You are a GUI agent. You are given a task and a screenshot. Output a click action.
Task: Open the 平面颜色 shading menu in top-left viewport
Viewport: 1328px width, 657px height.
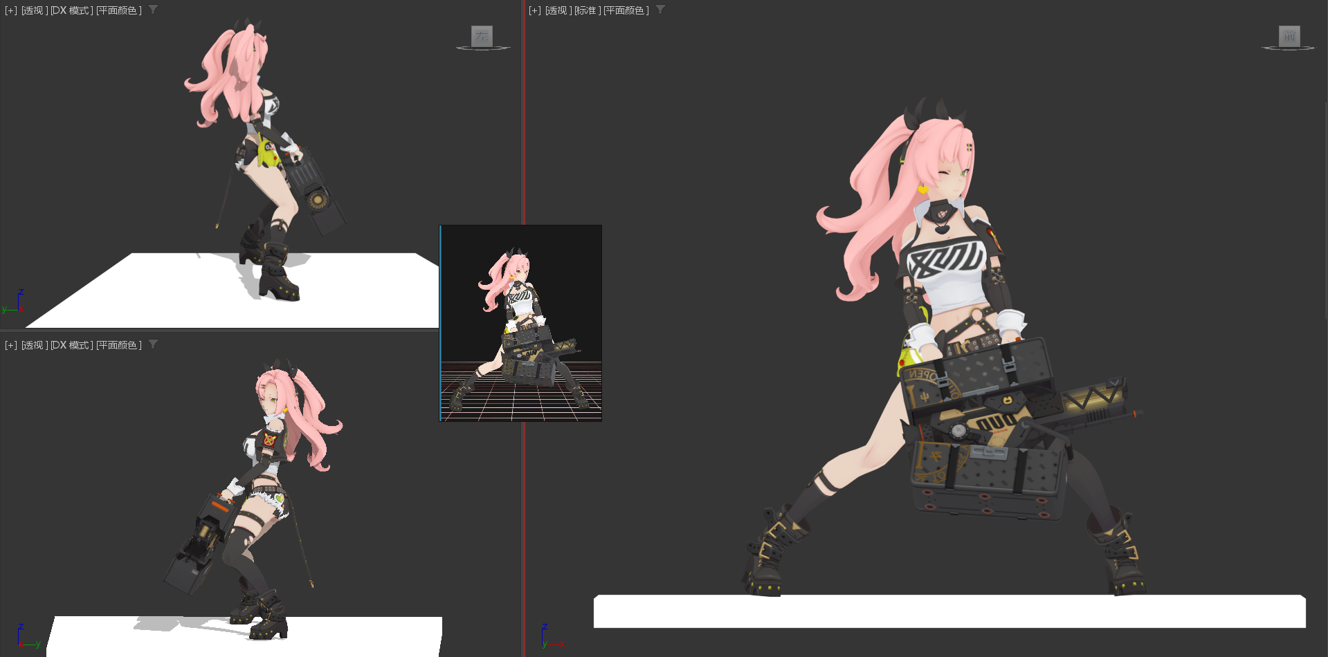(118, 10)
